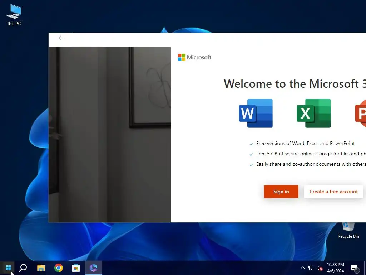This screenshot has width=366, height=275.
Task: Click the 'Welcome to the Microsoft' heading
Action: (295, 84)
